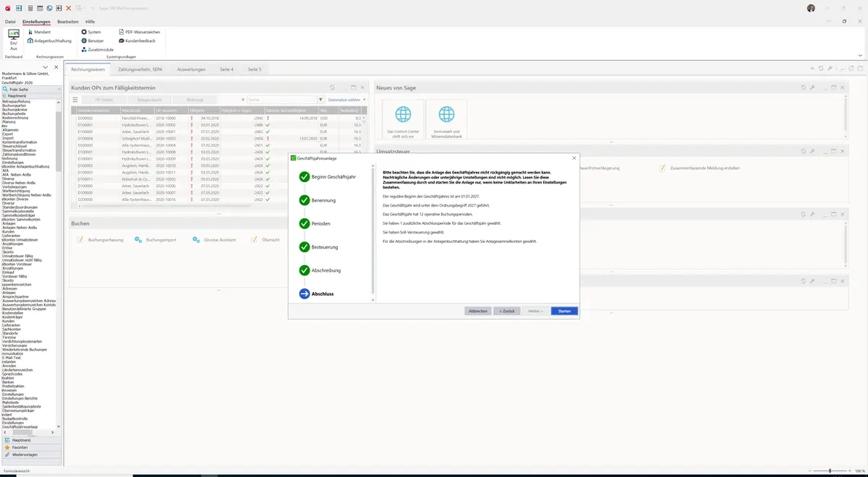Screen dimensions: 868x477
Task: Click Abbrechen in the wizard dialog
Action: tap(478, 311)
